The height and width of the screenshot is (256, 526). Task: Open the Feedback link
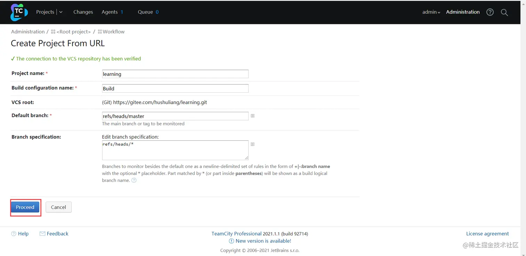pos(58,234)
